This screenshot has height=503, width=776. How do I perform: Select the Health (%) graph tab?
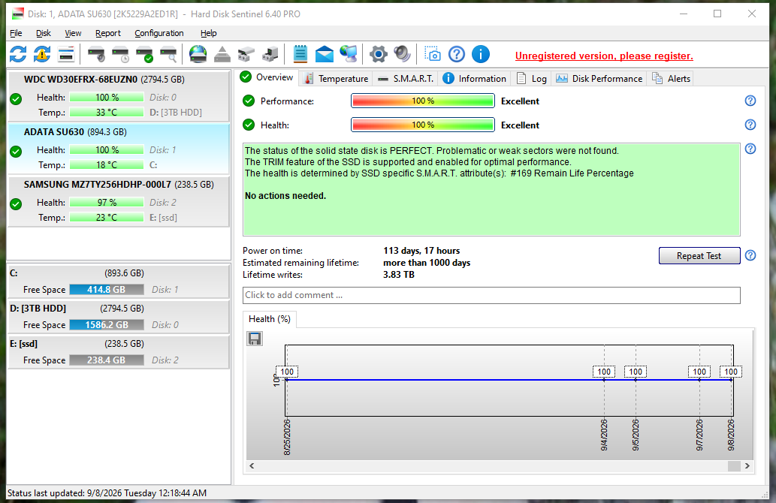tap(269, 319)
